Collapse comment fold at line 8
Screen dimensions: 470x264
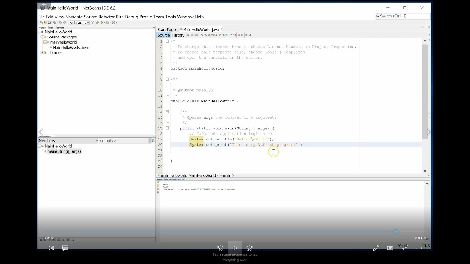[x=167, y=79]
